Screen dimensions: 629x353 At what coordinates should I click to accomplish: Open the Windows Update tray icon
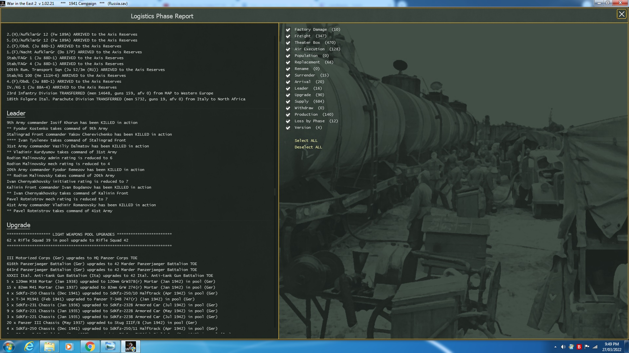[571, 347]
